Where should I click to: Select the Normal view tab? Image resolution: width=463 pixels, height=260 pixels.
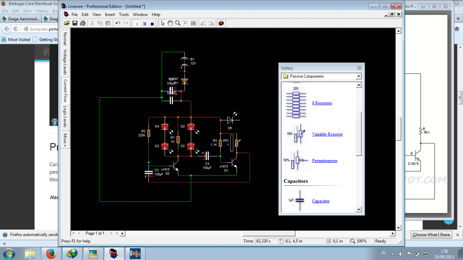[x=65, y=39]
